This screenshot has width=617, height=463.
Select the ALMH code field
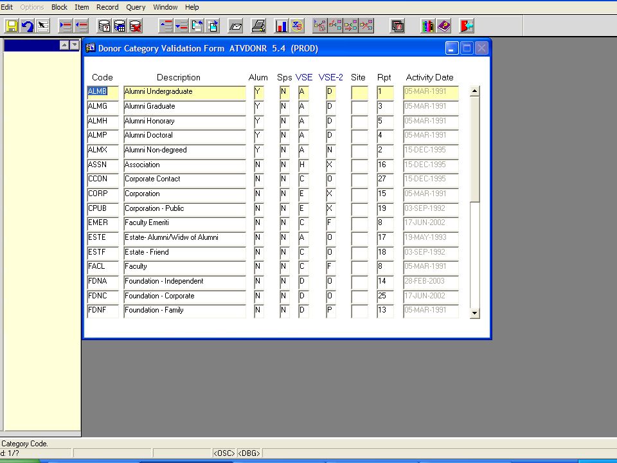tap(103, 122)
